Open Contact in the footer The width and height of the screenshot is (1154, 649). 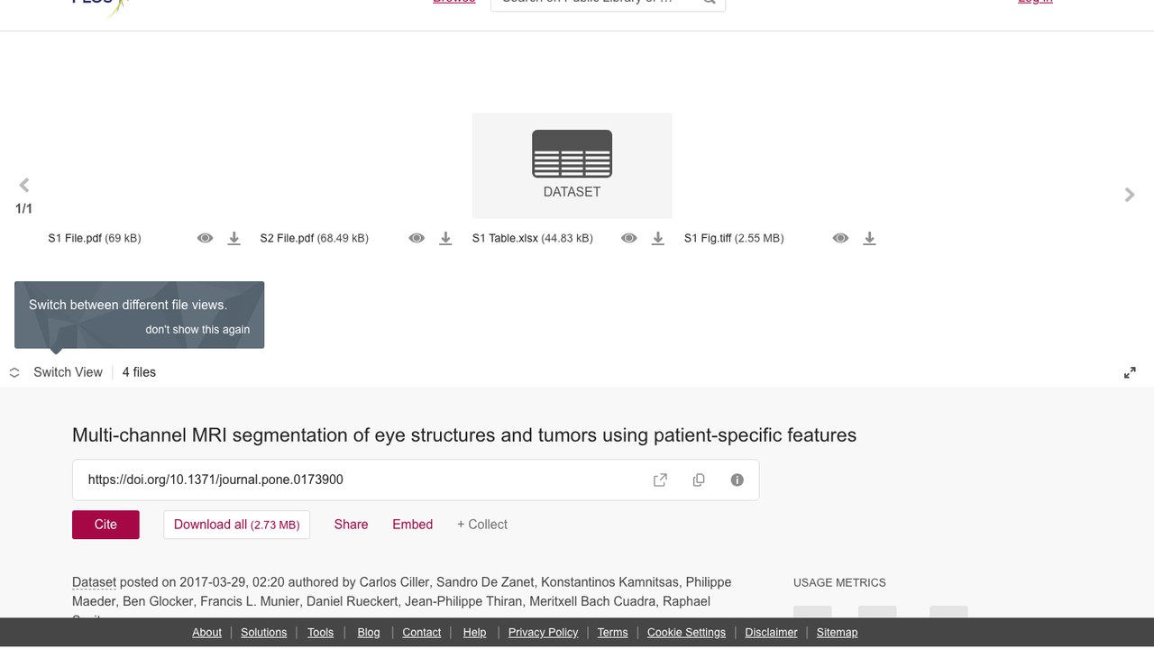pyautogui.click(x=421, y=633)
